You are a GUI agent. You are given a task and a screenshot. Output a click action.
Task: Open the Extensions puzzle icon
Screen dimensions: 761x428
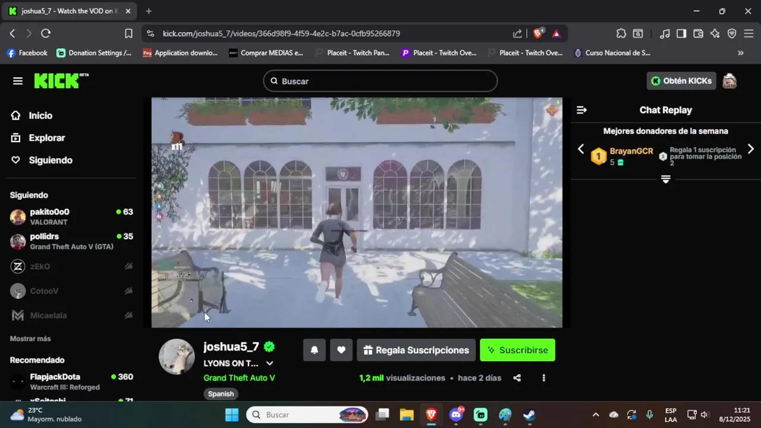tap(621, 34)
